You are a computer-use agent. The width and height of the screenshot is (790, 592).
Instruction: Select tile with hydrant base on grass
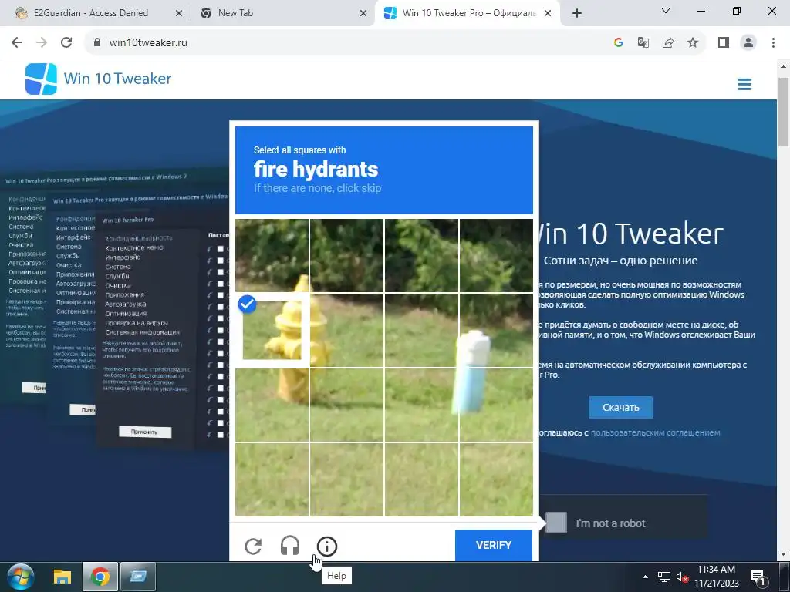pos(272,405)
